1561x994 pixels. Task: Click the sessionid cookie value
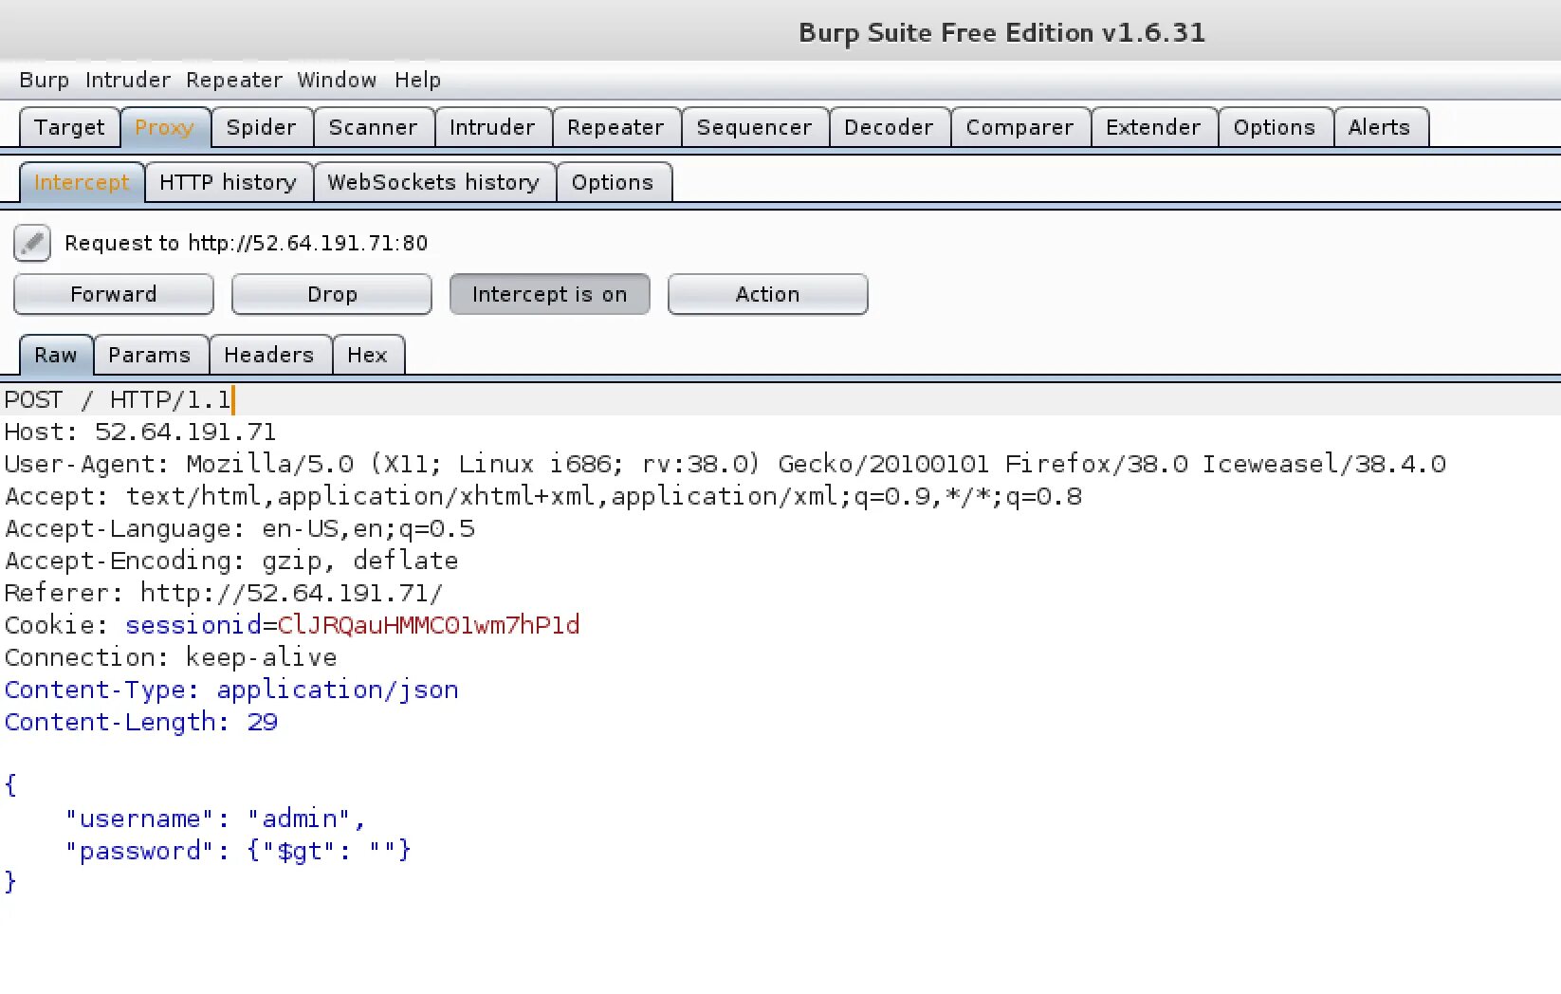[x=429, y=626]
